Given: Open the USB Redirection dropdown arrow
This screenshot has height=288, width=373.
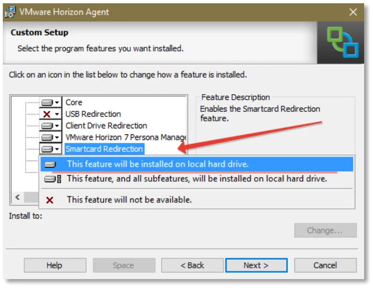Looking at the screenshot, I should [57, 114].
